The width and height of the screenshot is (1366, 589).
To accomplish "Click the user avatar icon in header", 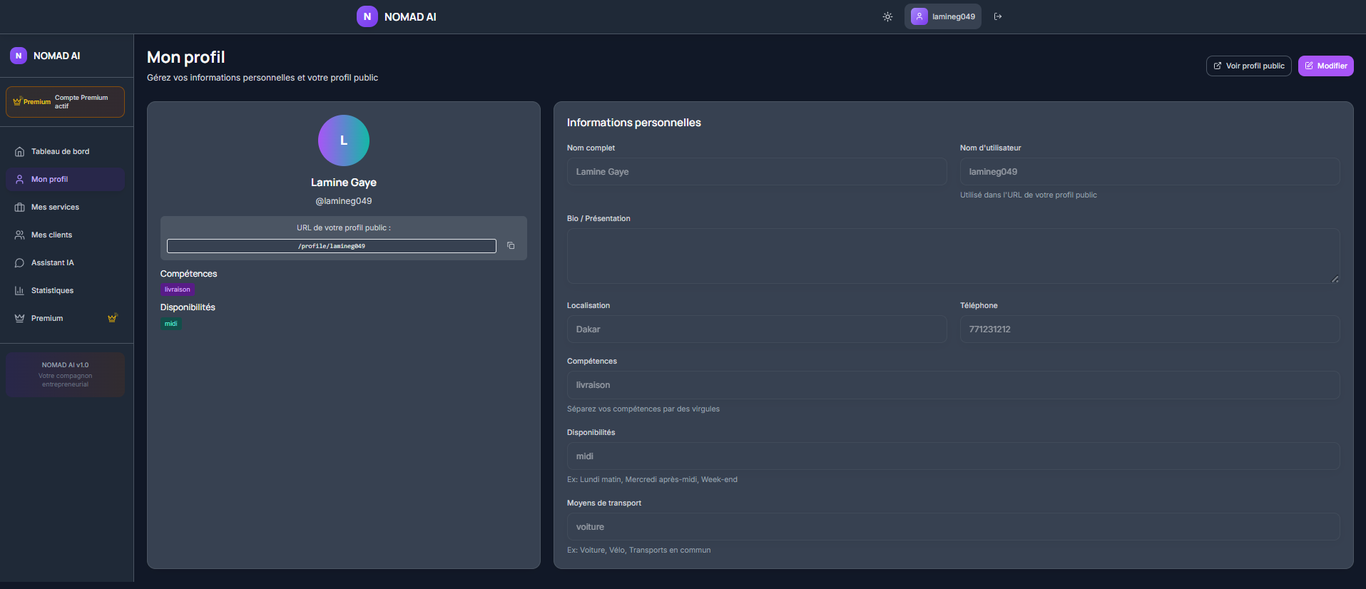I will pos(919,16).
